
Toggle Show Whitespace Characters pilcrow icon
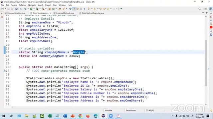85,9
